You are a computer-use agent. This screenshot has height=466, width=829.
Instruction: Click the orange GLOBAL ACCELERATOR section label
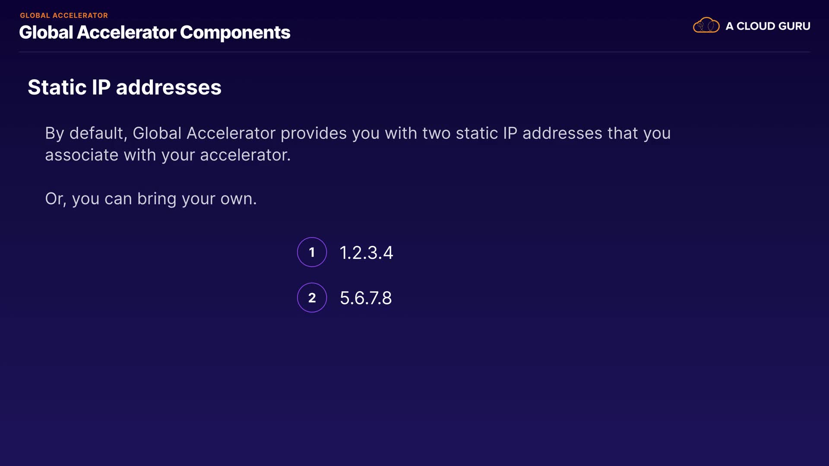pos(64,16)
